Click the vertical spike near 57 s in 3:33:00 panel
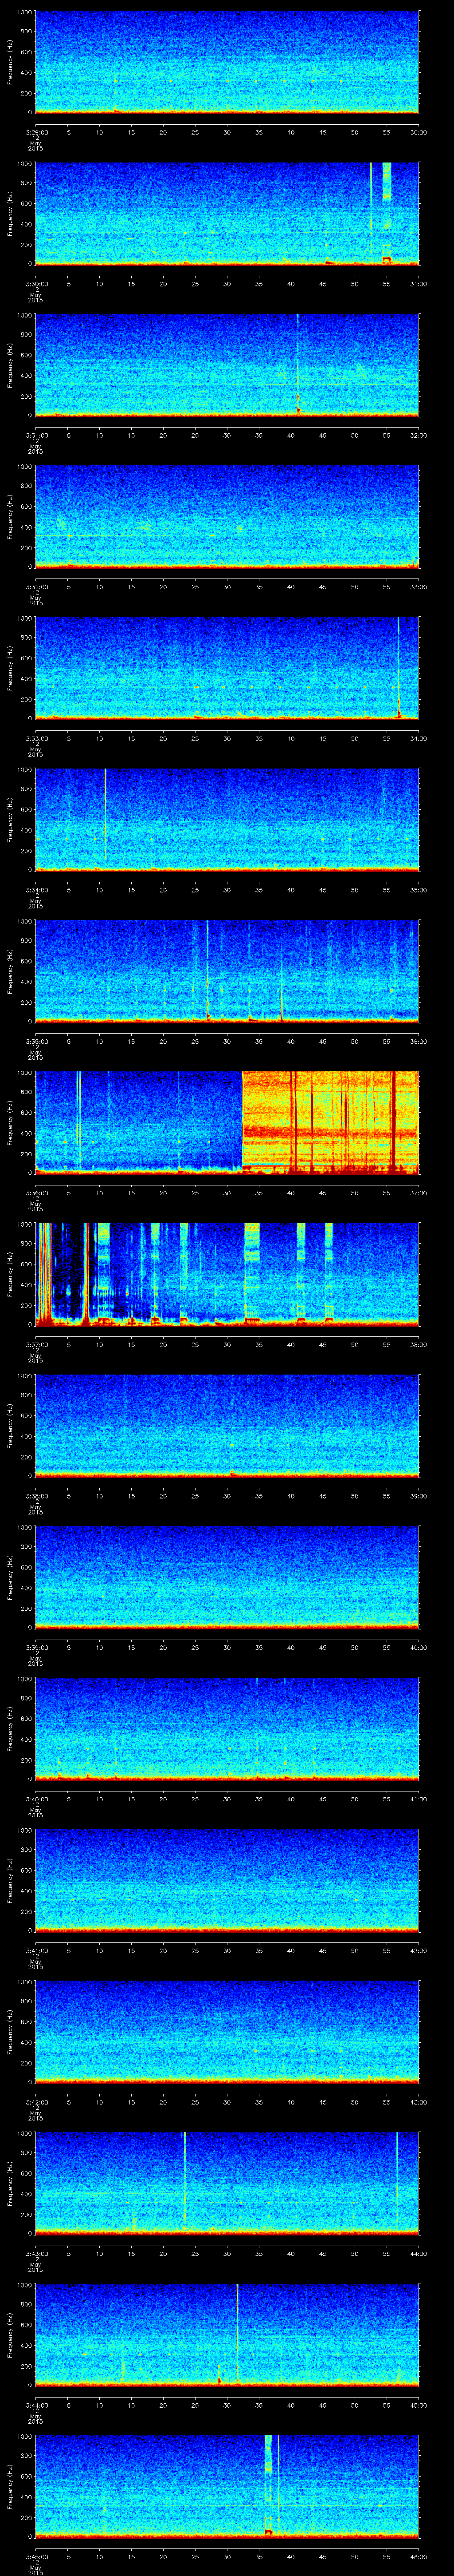 398,668
